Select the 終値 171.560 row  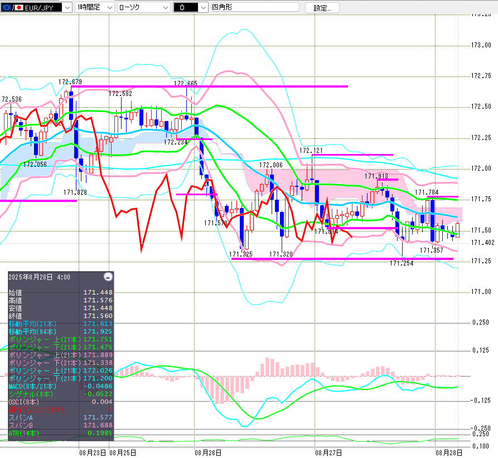pyautogui.click(x=60, y=316)
